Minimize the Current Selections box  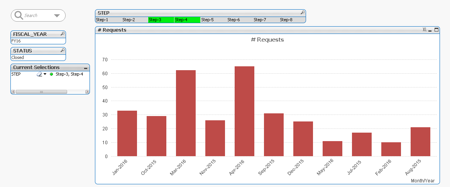[86, 68]
